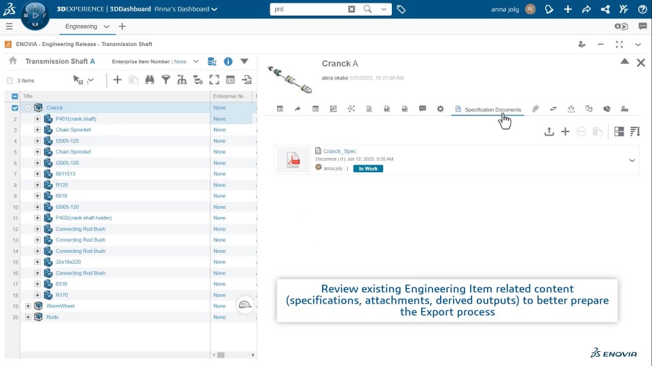The height and width of the screenshot is (366, 652).
Task: Click the export icon in list toolbar
Action: click(247, 80)
